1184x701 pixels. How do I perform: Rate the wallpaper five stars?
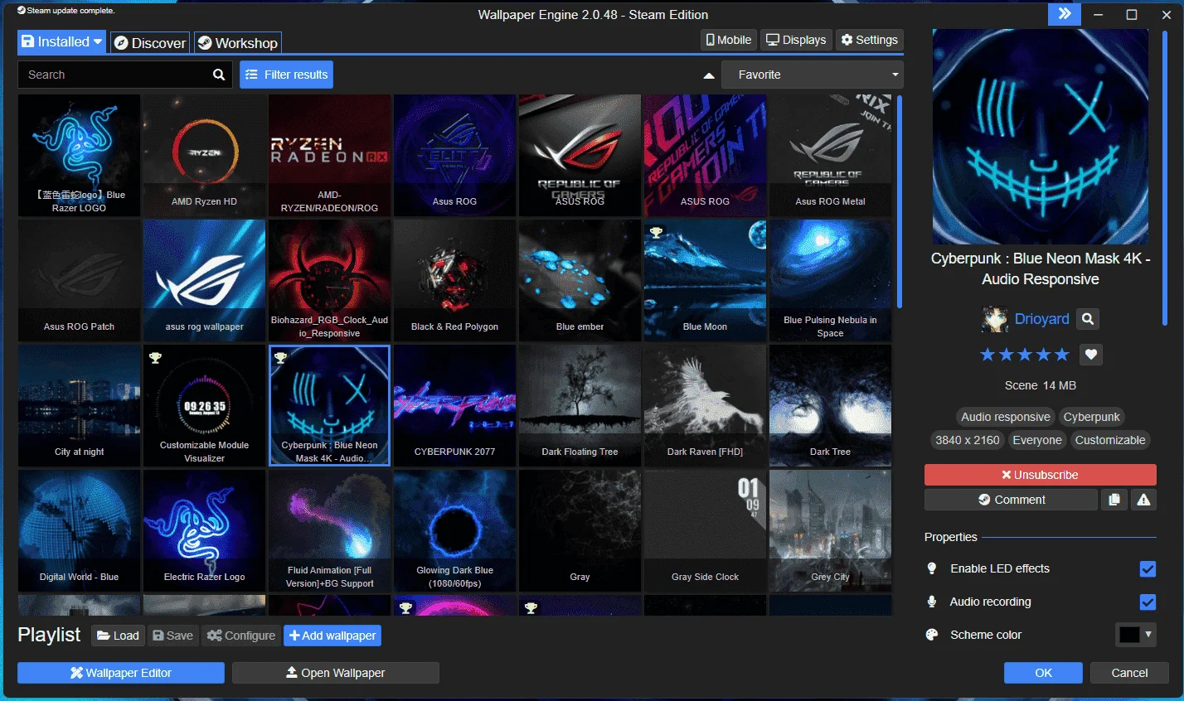(1062, 355)
